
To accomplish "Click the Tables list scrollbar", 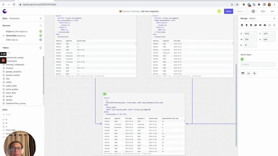I will [43, 75].
